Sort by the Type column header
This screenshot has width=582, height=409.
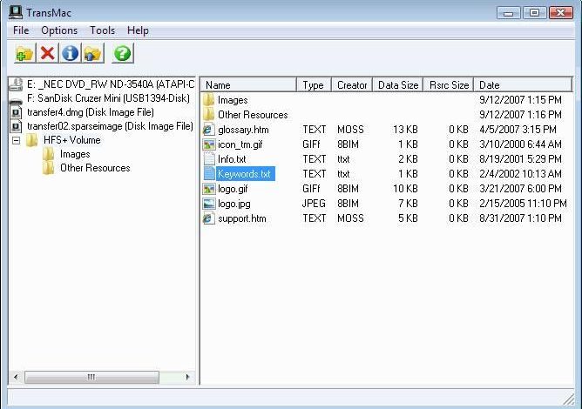point(314,85)
